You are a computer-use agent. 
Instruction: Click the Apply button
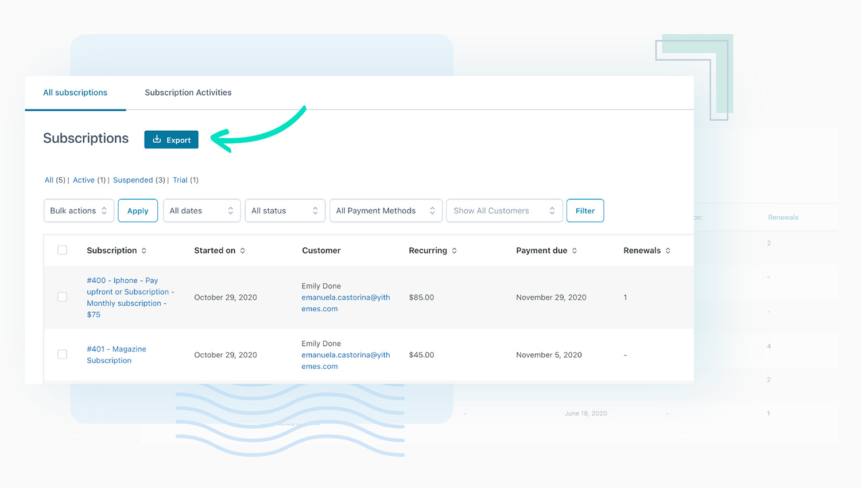pos(138,210)
